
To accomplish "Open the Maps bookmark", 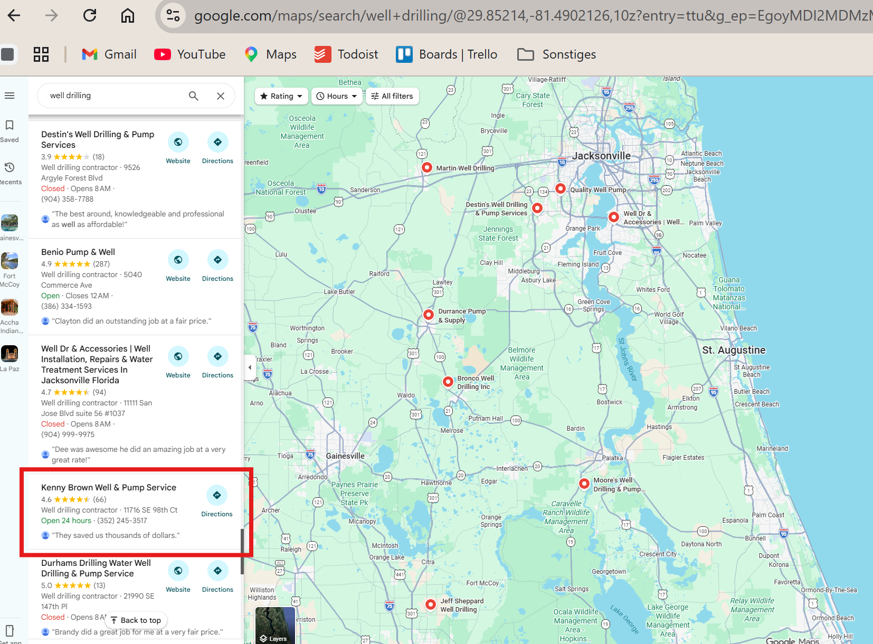I will 270,54.
